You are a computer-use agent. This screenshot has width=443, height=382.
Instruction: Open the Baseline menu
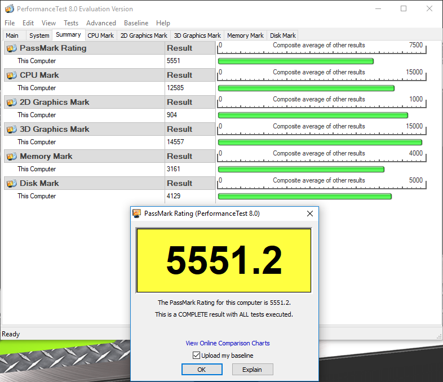(136, 23)
